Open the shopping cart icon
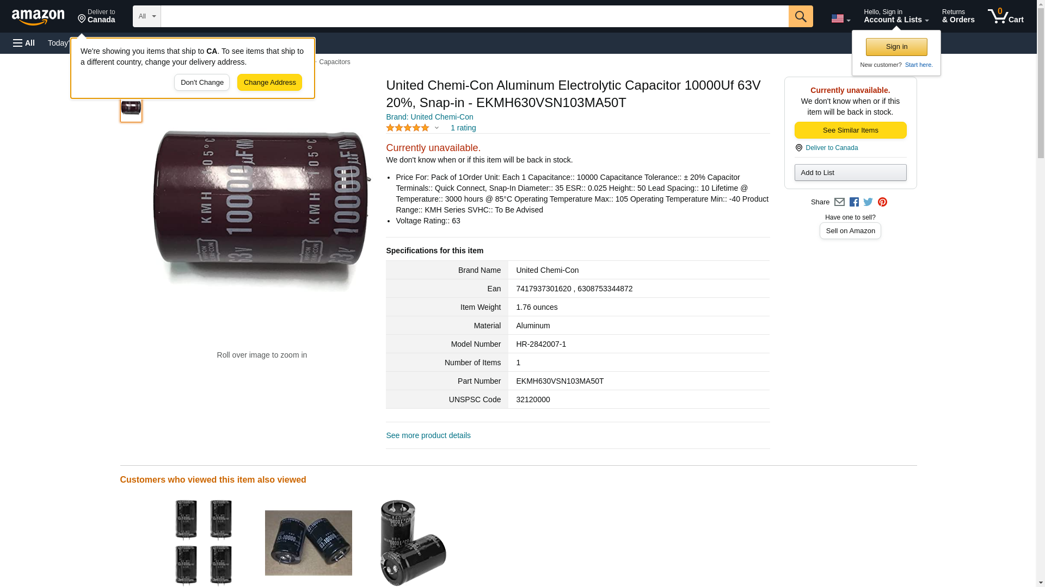The image size is (1045, 587). coord(1005,16)
